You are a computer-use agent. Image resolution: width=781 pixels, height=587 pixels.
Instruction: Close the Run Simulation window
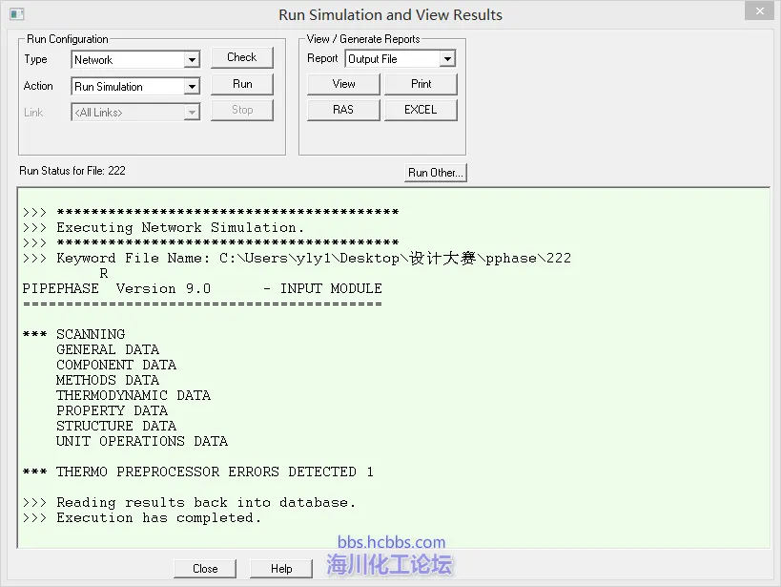[760, 10]
